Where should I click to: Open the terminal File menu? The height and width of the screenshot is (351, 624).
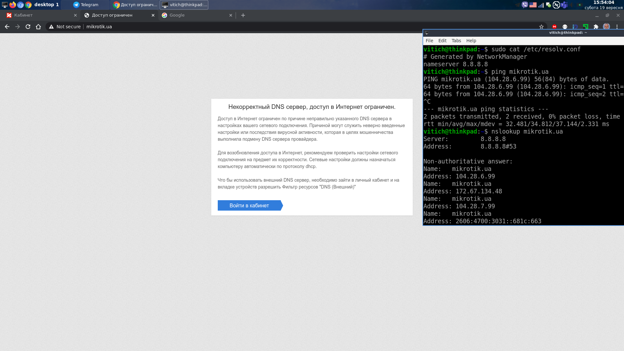click(x=429, y=41)
